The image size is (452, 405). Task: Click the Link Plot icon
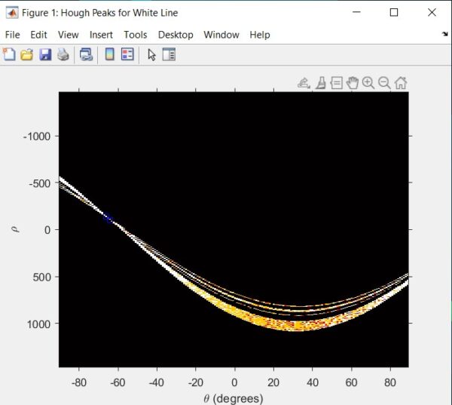click(x=86, y=54)
